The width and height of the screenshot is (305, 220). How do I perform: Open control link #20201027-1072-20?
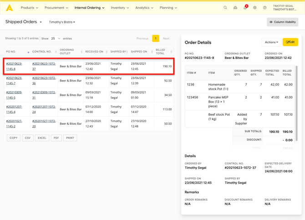(44, 124)
